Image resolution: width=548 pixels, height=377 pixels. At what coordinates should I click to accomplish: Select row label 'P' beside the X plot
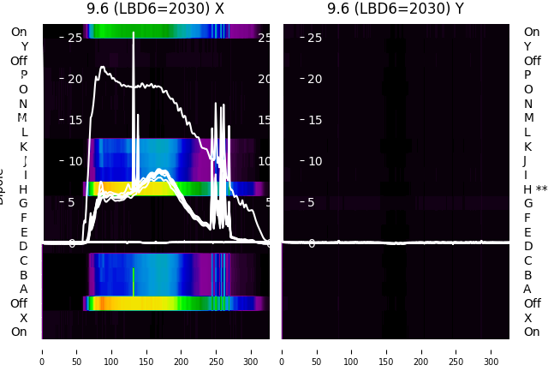24,75
